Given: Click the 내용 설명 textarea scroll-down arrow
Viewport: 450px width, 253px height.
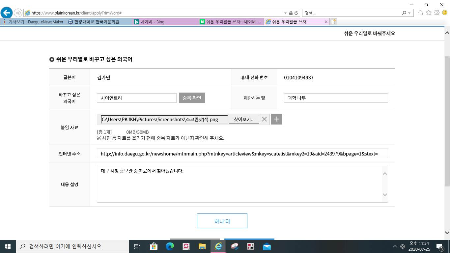Looking at the screenshot, I should click(385, 195).
